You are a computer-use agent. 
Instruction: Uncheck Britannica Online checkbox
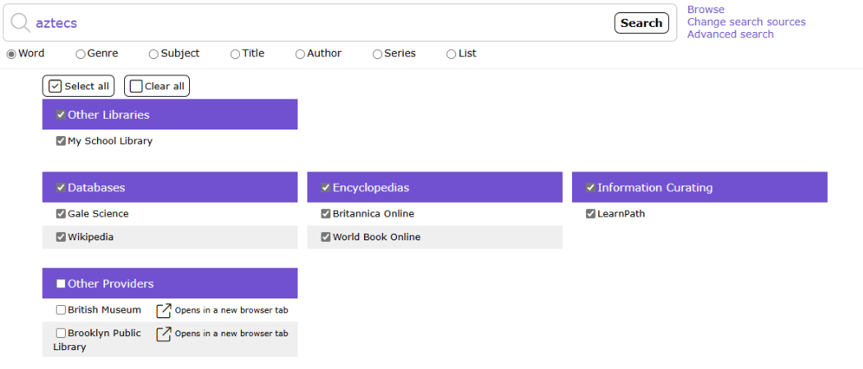coord(325,213)
